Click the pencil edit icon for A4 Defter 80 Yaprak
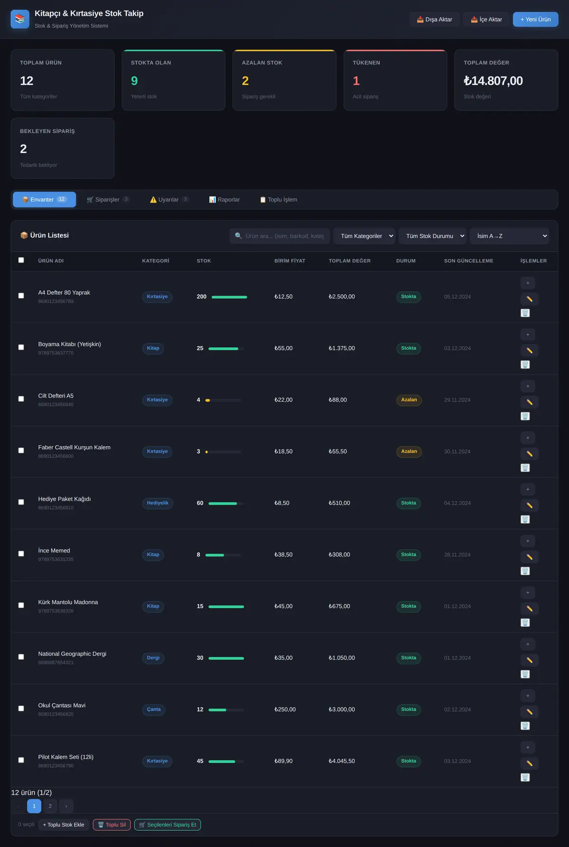The image size is (569, 847). 529,299
